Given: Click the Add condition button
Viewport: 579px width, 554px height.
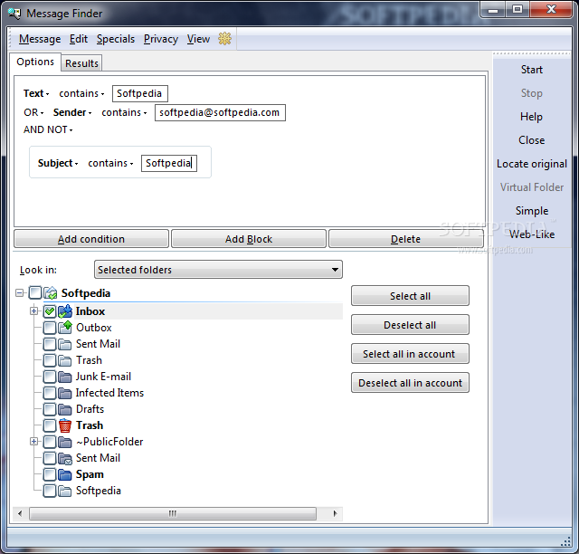Looking at the screenshot, I should (91, 239).
